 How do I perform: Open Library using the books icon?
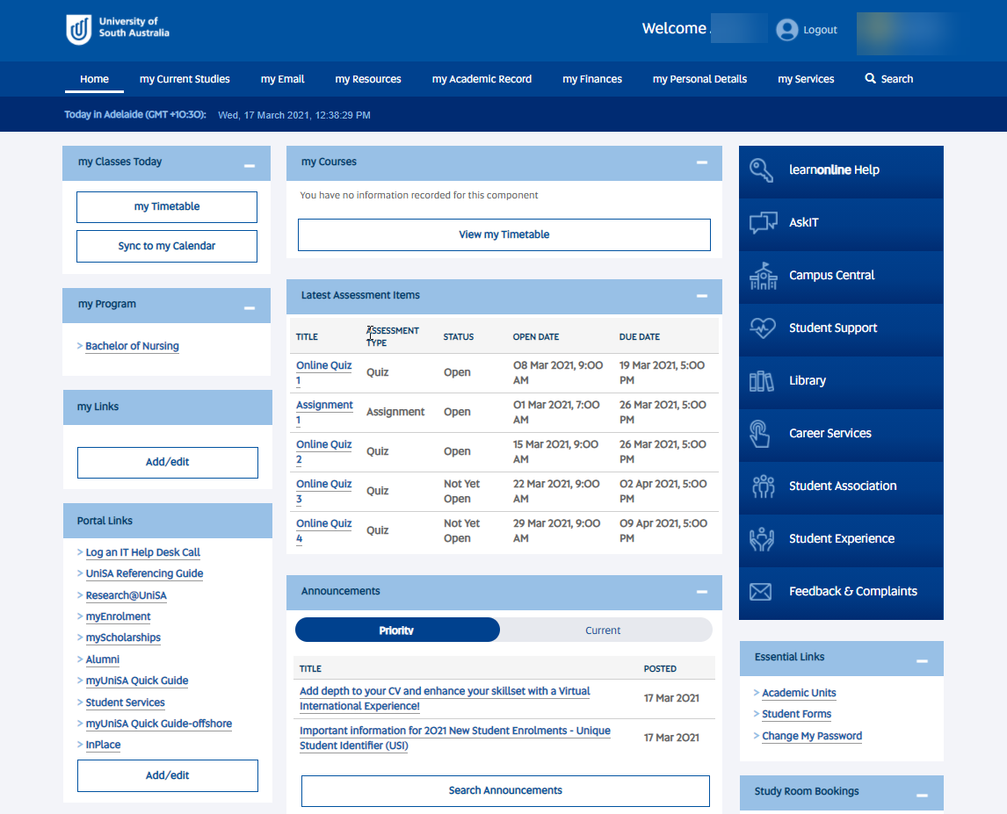click(x=762, y=380)
